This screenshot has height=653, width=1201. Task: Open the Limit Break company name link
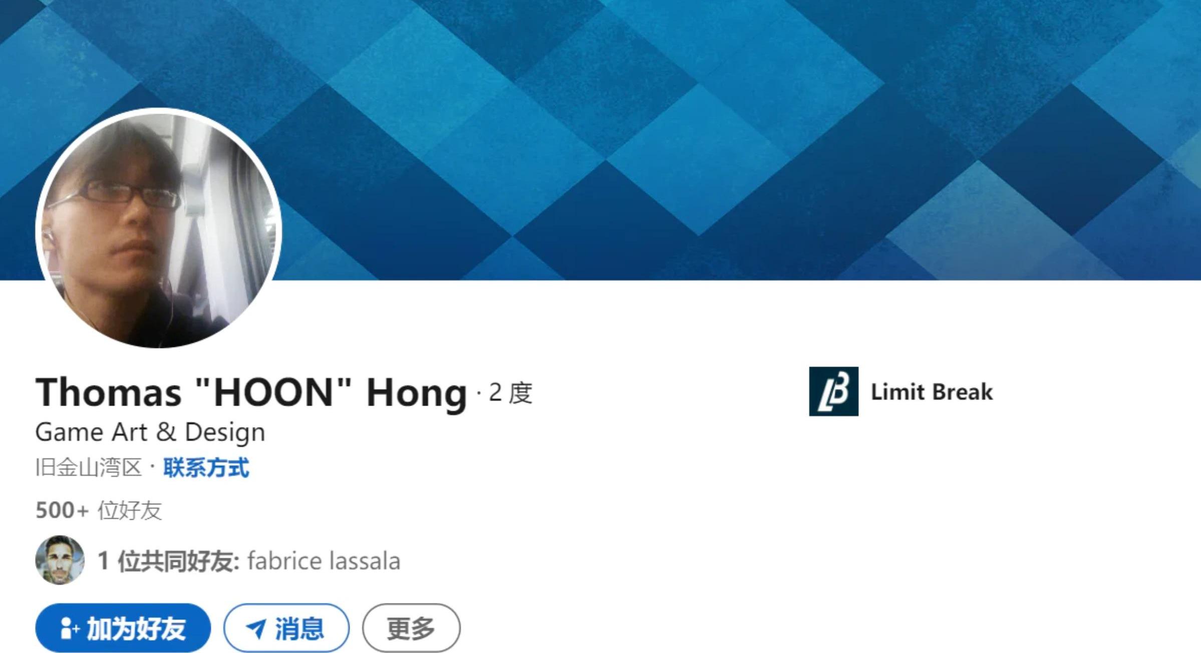point(932,392)
